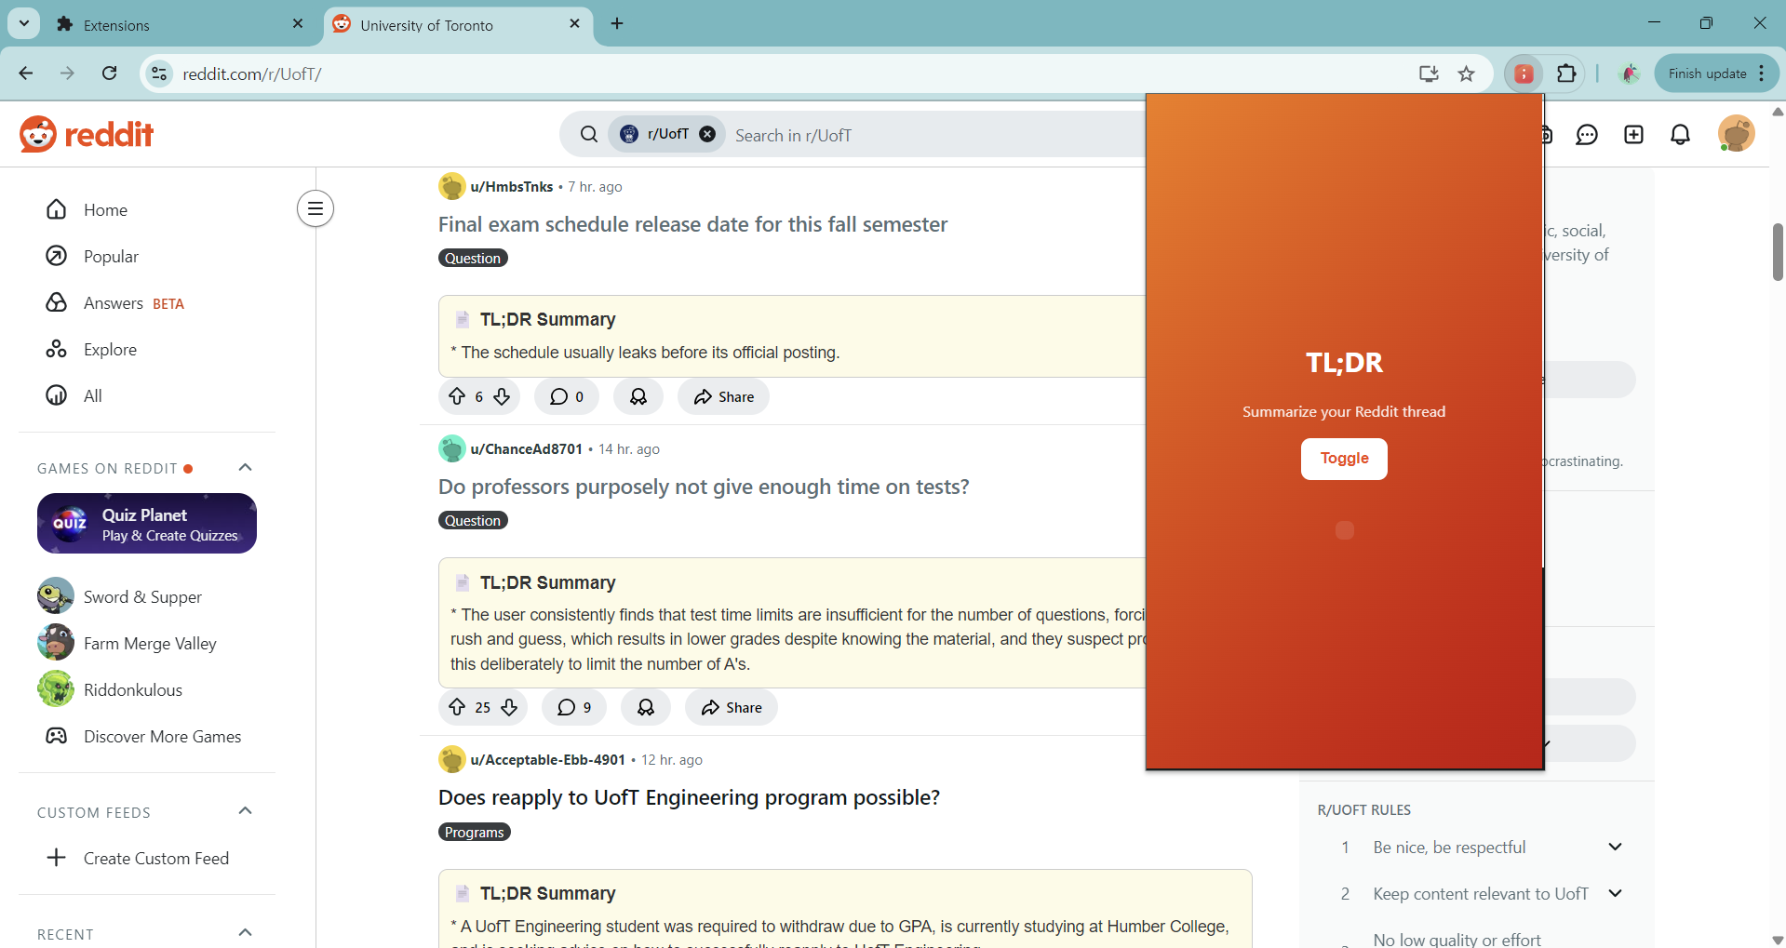Switch to the Extensions browser tab

177,25
